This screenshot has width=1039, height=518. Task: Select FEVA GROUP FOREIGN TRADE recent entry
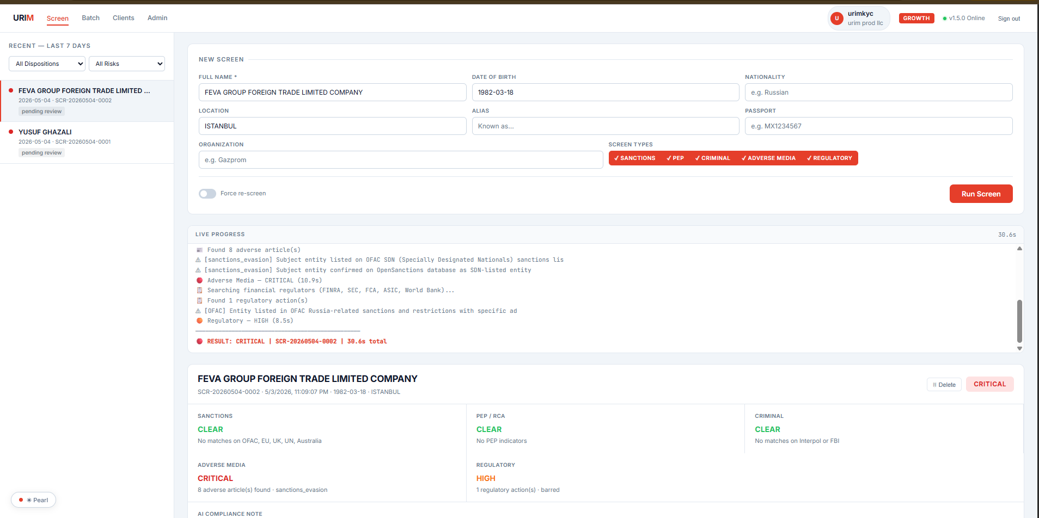click(87, 101)
